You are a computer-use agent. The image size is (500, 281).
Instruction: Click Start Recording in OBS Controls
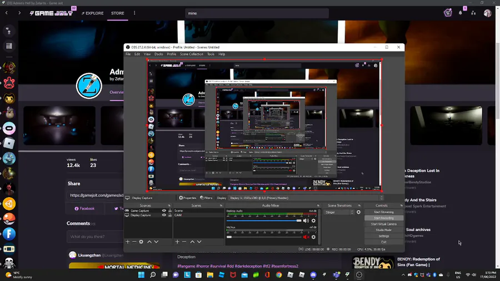click(383, 218)
